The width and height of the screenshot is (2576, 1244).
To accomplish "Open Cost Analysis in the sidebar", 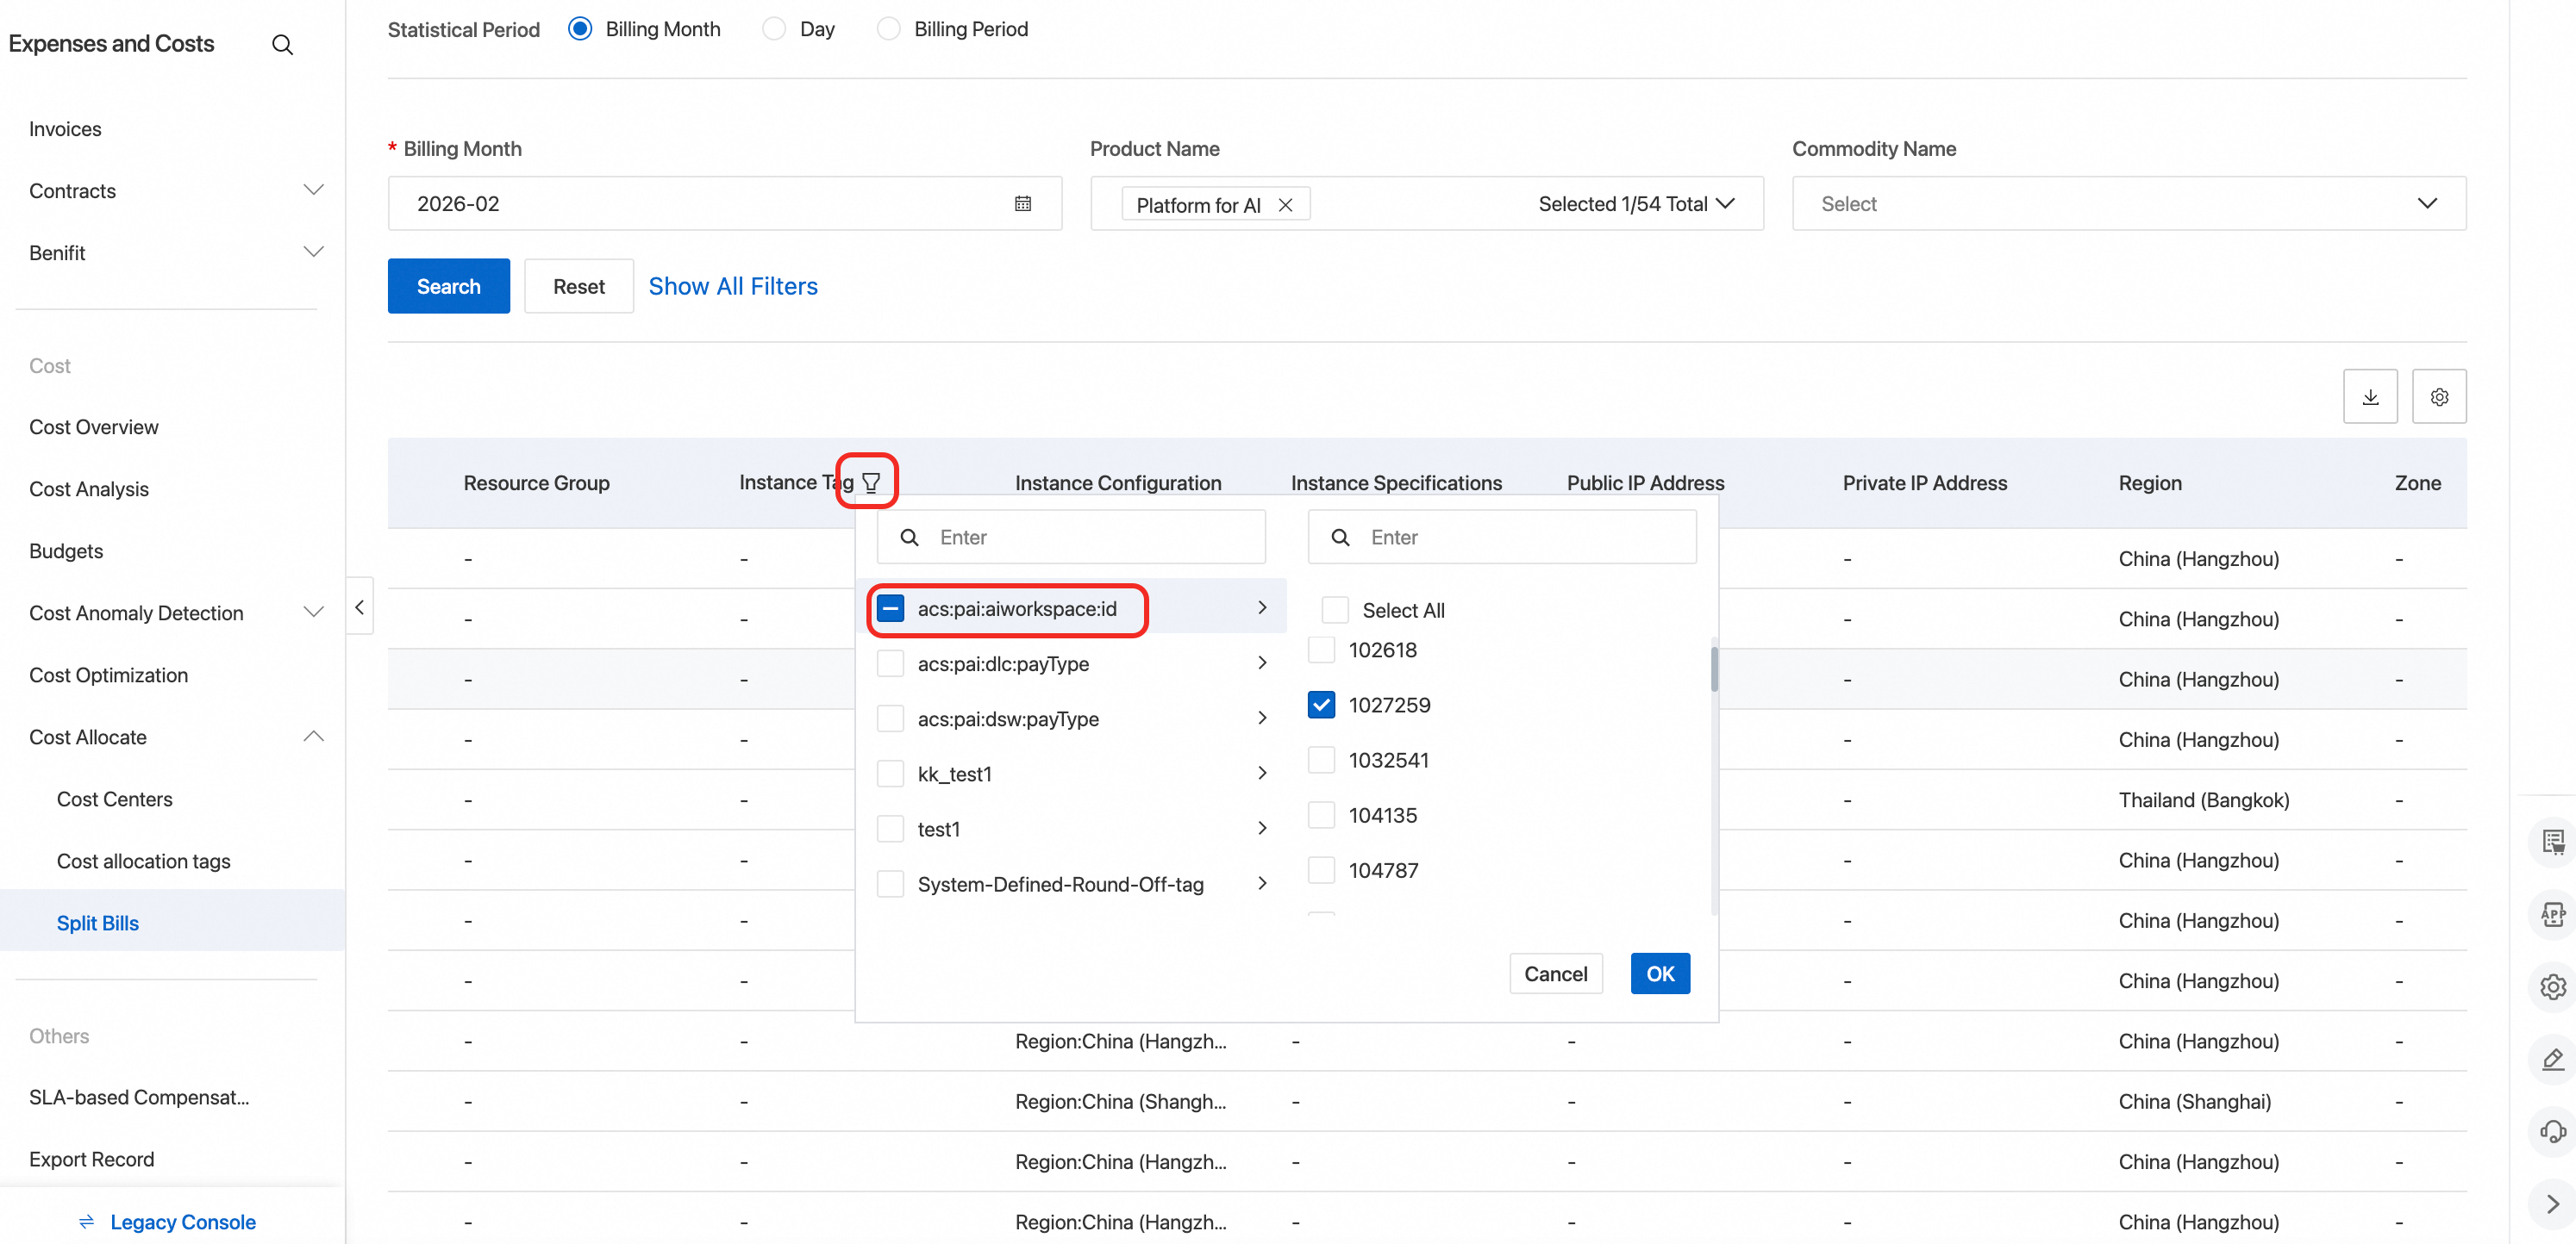I will pos(89,488).
